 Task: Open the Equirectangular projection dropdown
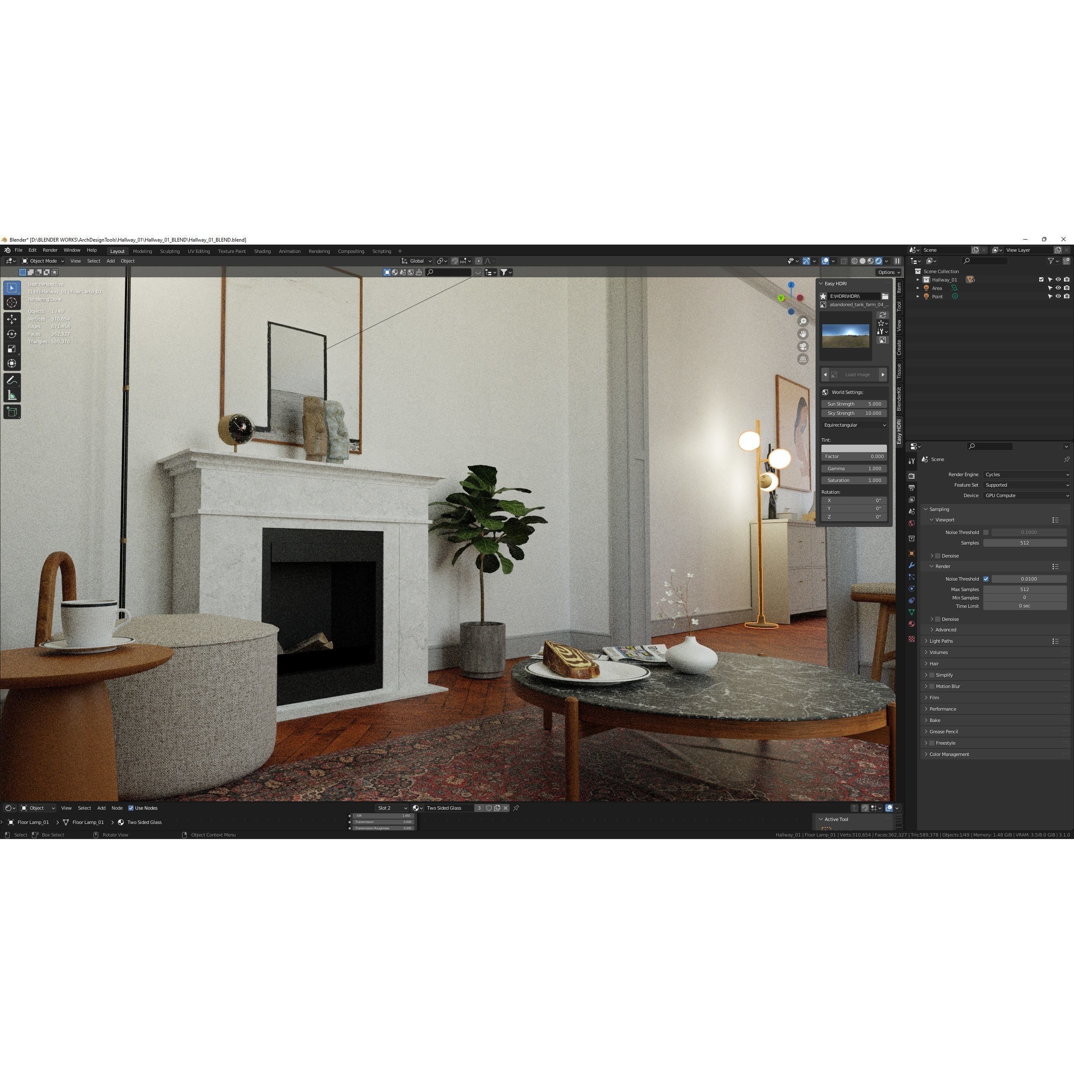pos(854,425)
